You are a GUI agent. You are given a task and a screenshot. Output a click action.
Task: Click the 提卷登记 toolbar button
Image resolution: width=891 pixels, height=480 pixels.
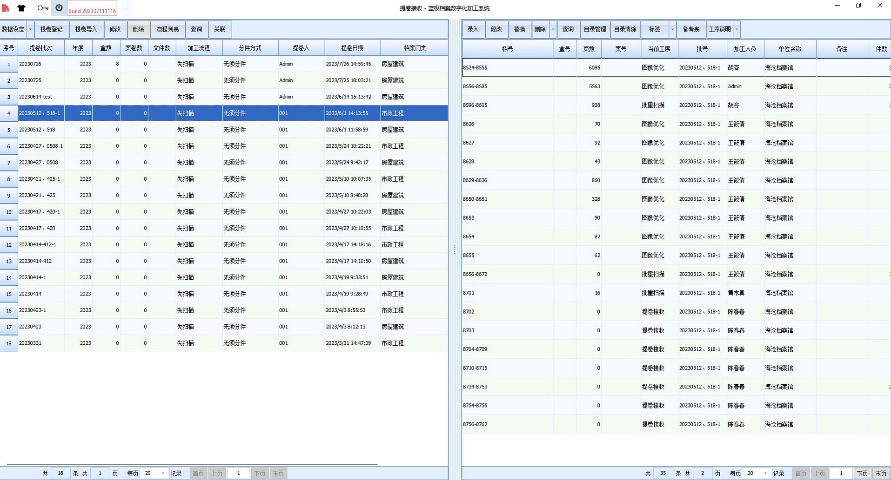51,29
